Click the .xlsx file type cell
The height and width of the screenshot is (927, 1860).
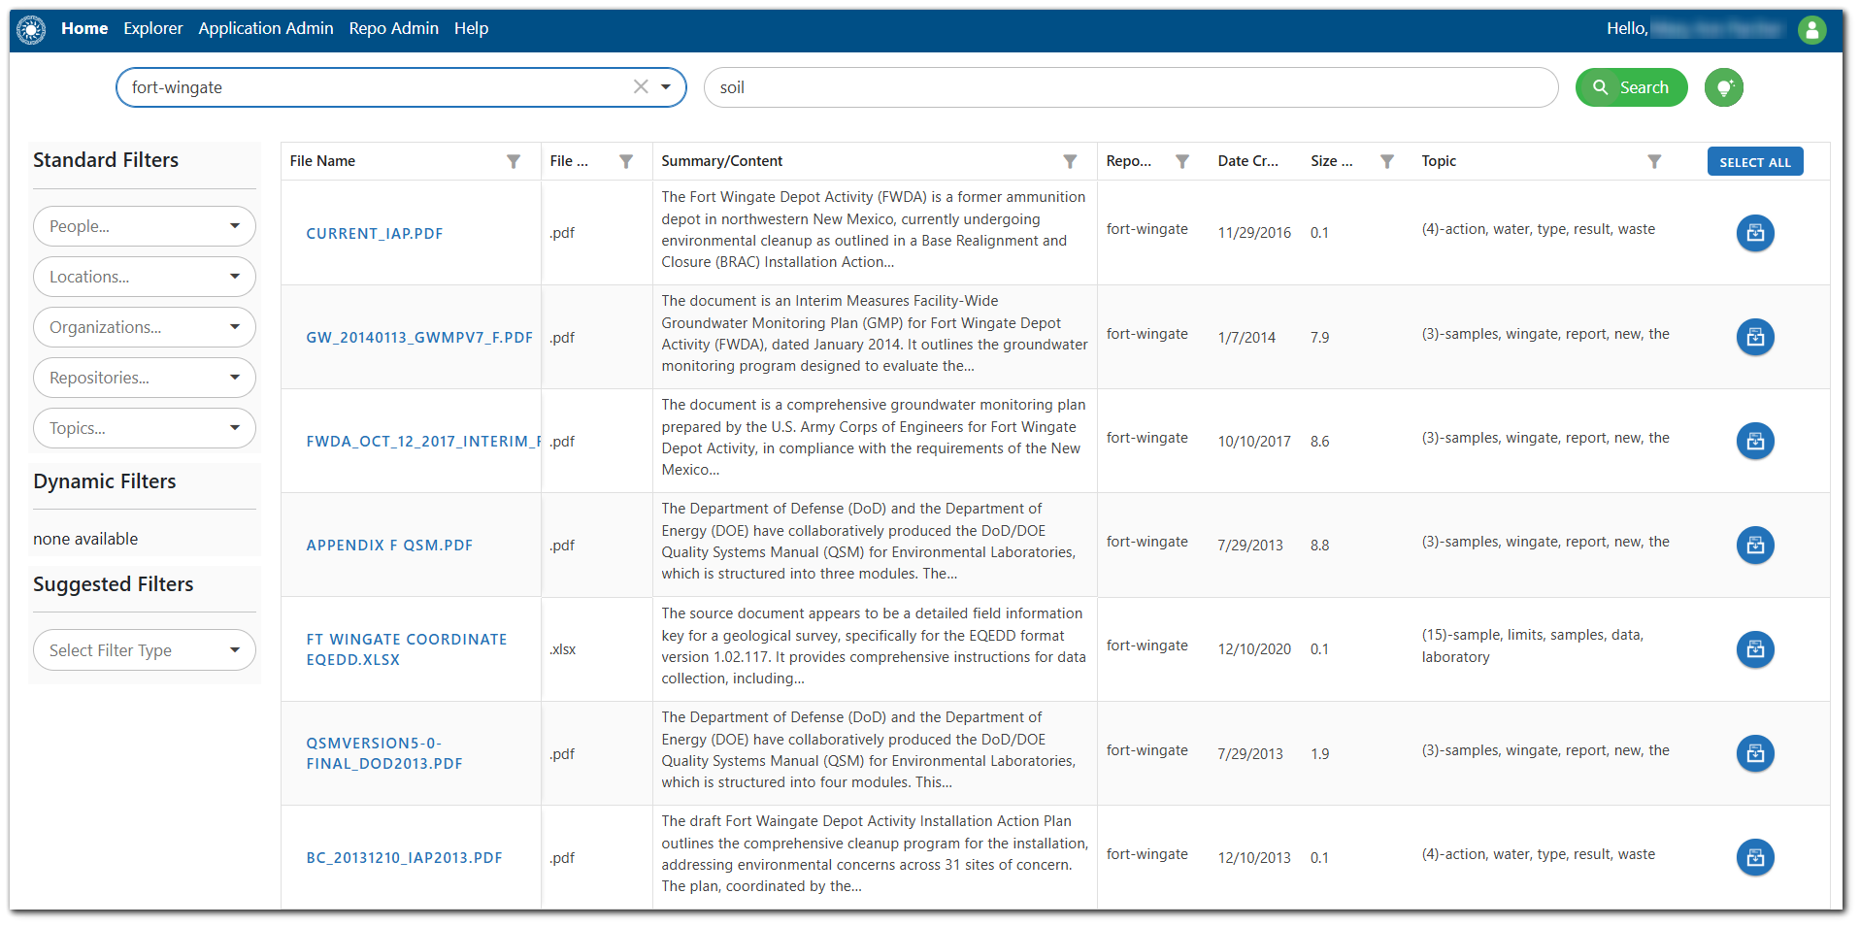[x=562, y=649]
